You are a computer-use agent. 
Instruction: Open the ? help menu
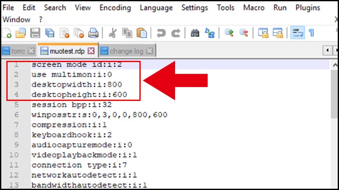[x=41, y=19]
